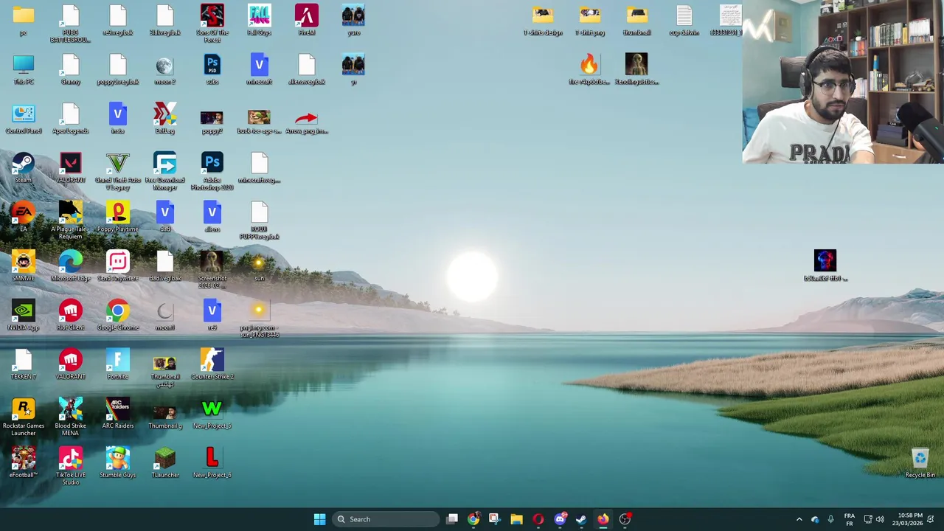
Task: Select the insta video project file
Action: point(117,118)
